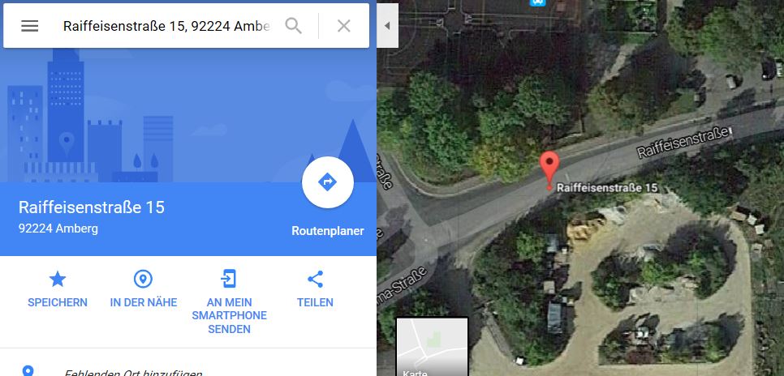The height and width of the screenshot is (376, 784).
Task: Click the SPEICHERN text label
Action: coord(58,302)
